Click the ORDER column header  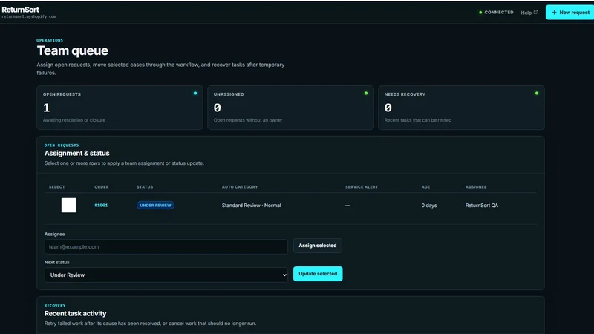(102, 187)
